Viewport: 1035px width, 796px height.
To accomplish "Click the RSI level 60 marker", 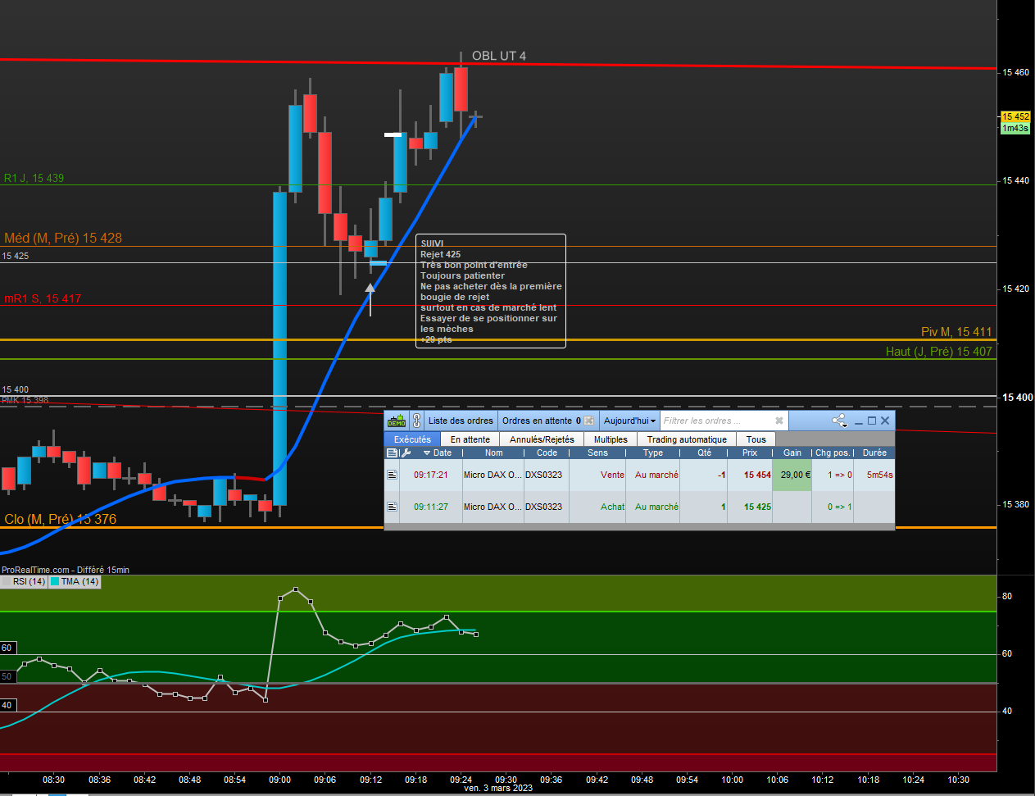I will pyautogui.click(x=7, y=648).
